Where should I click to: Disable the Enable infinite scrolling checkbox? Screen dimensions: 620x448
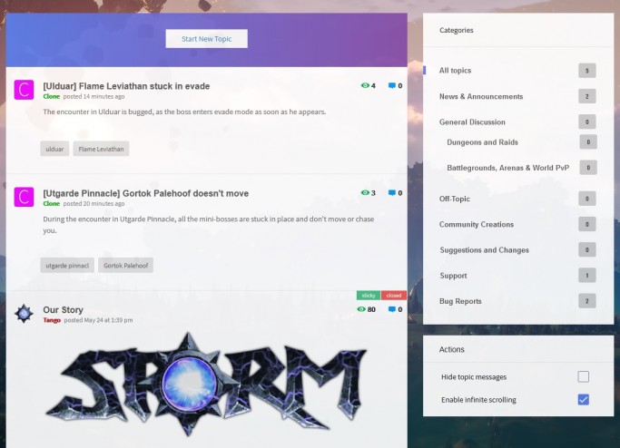(x=583, y=399)
